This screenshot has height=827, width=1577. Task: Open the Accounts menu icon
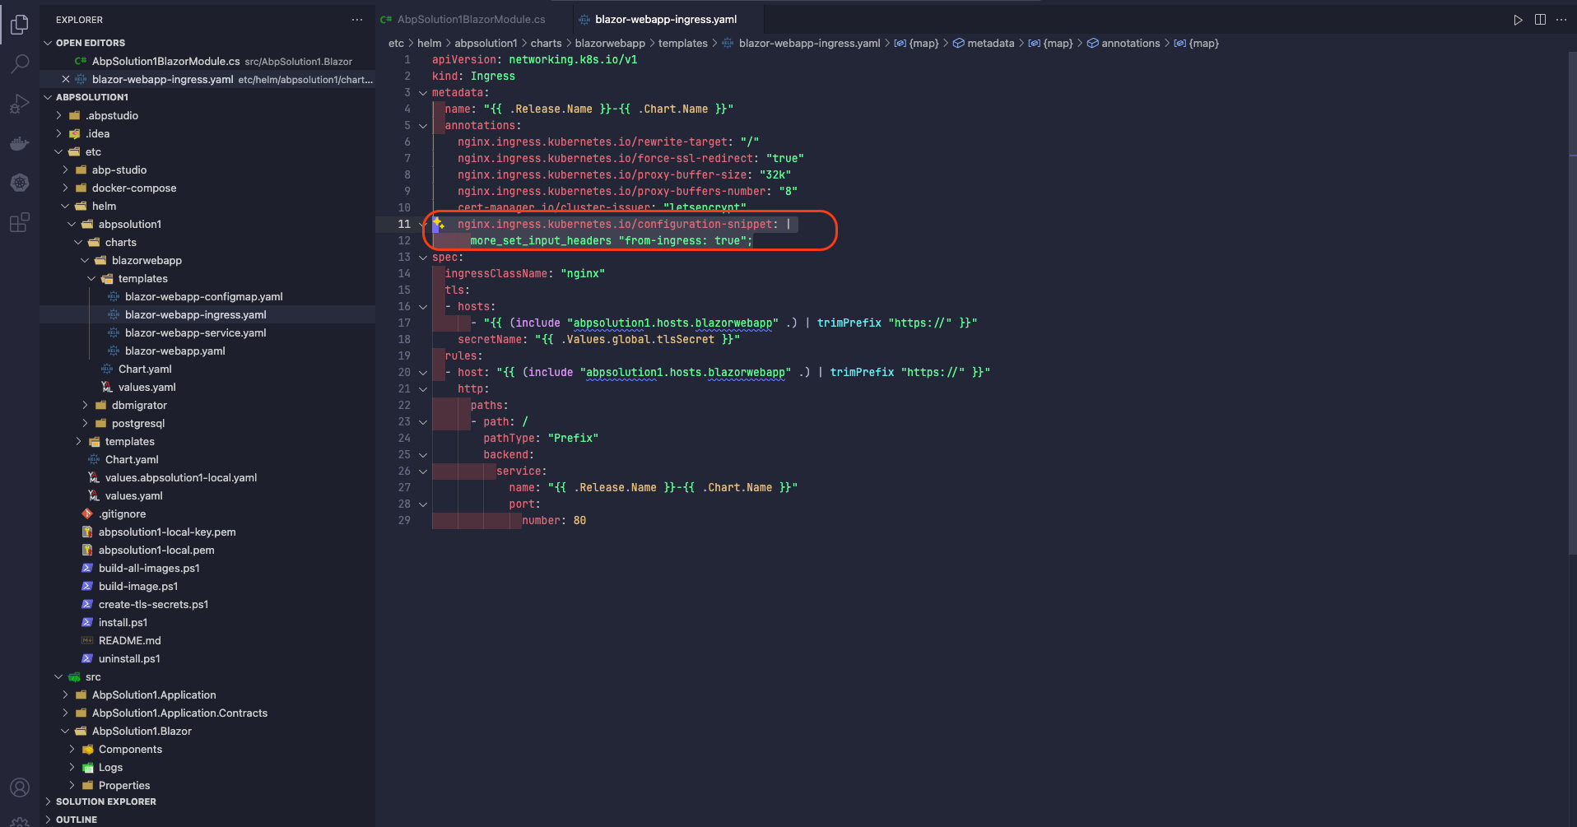(20, 788)
